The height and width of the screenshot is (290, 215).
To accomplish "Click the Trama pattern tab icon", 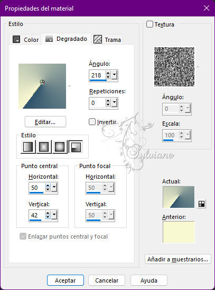I will [98, 39].
